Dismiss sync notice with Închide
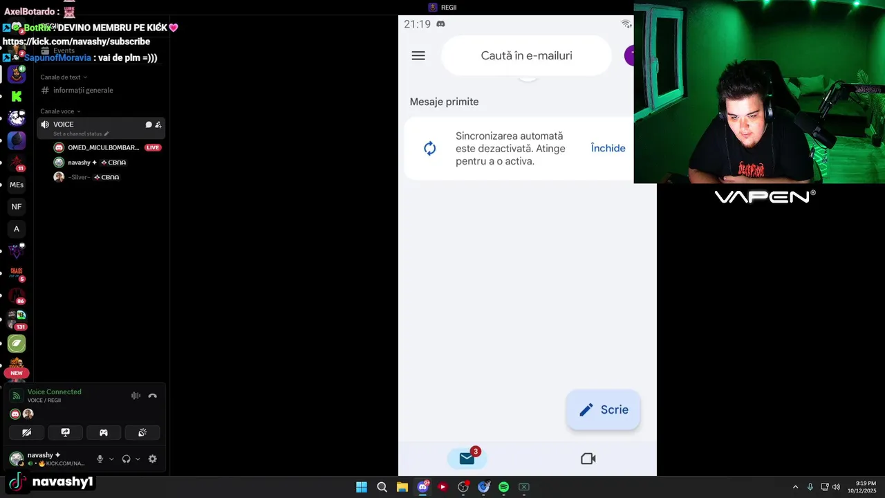Viewport: 885px width, 498px height. (608, 148)
